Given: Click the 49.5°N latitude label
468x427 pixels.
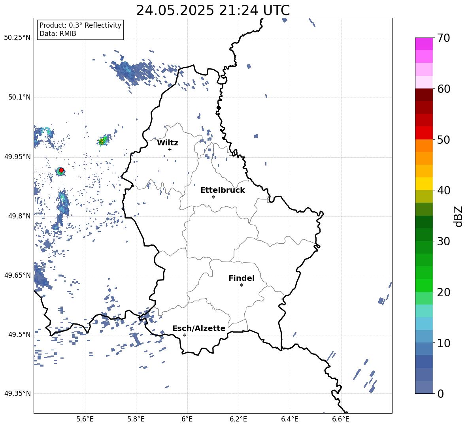Looking at the screenshot, I should coord(19,334).
